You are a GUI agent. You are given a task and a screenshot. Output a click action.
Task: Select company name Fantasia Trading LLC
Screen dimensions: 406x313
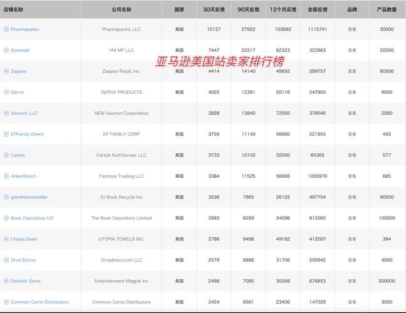122,176
